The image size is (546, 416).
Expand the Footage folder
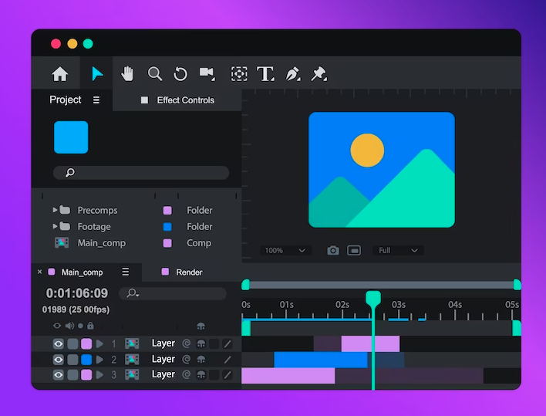[56, 226]
